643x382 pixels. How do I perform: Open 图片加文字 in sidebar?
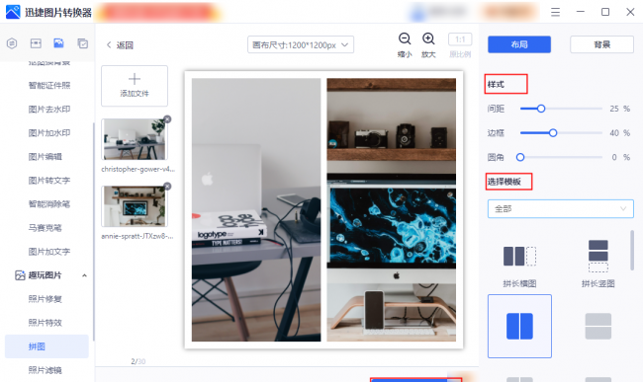49,251
